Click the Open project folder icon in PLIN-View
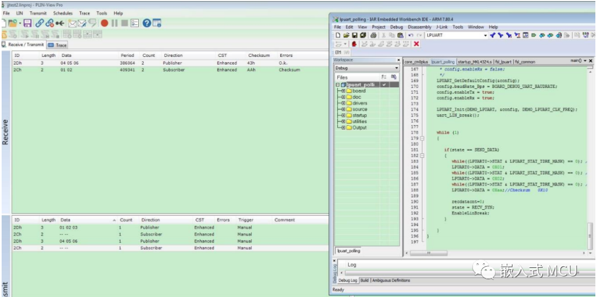This screenshot has height=297, width=597. click(x=13, y=23)
